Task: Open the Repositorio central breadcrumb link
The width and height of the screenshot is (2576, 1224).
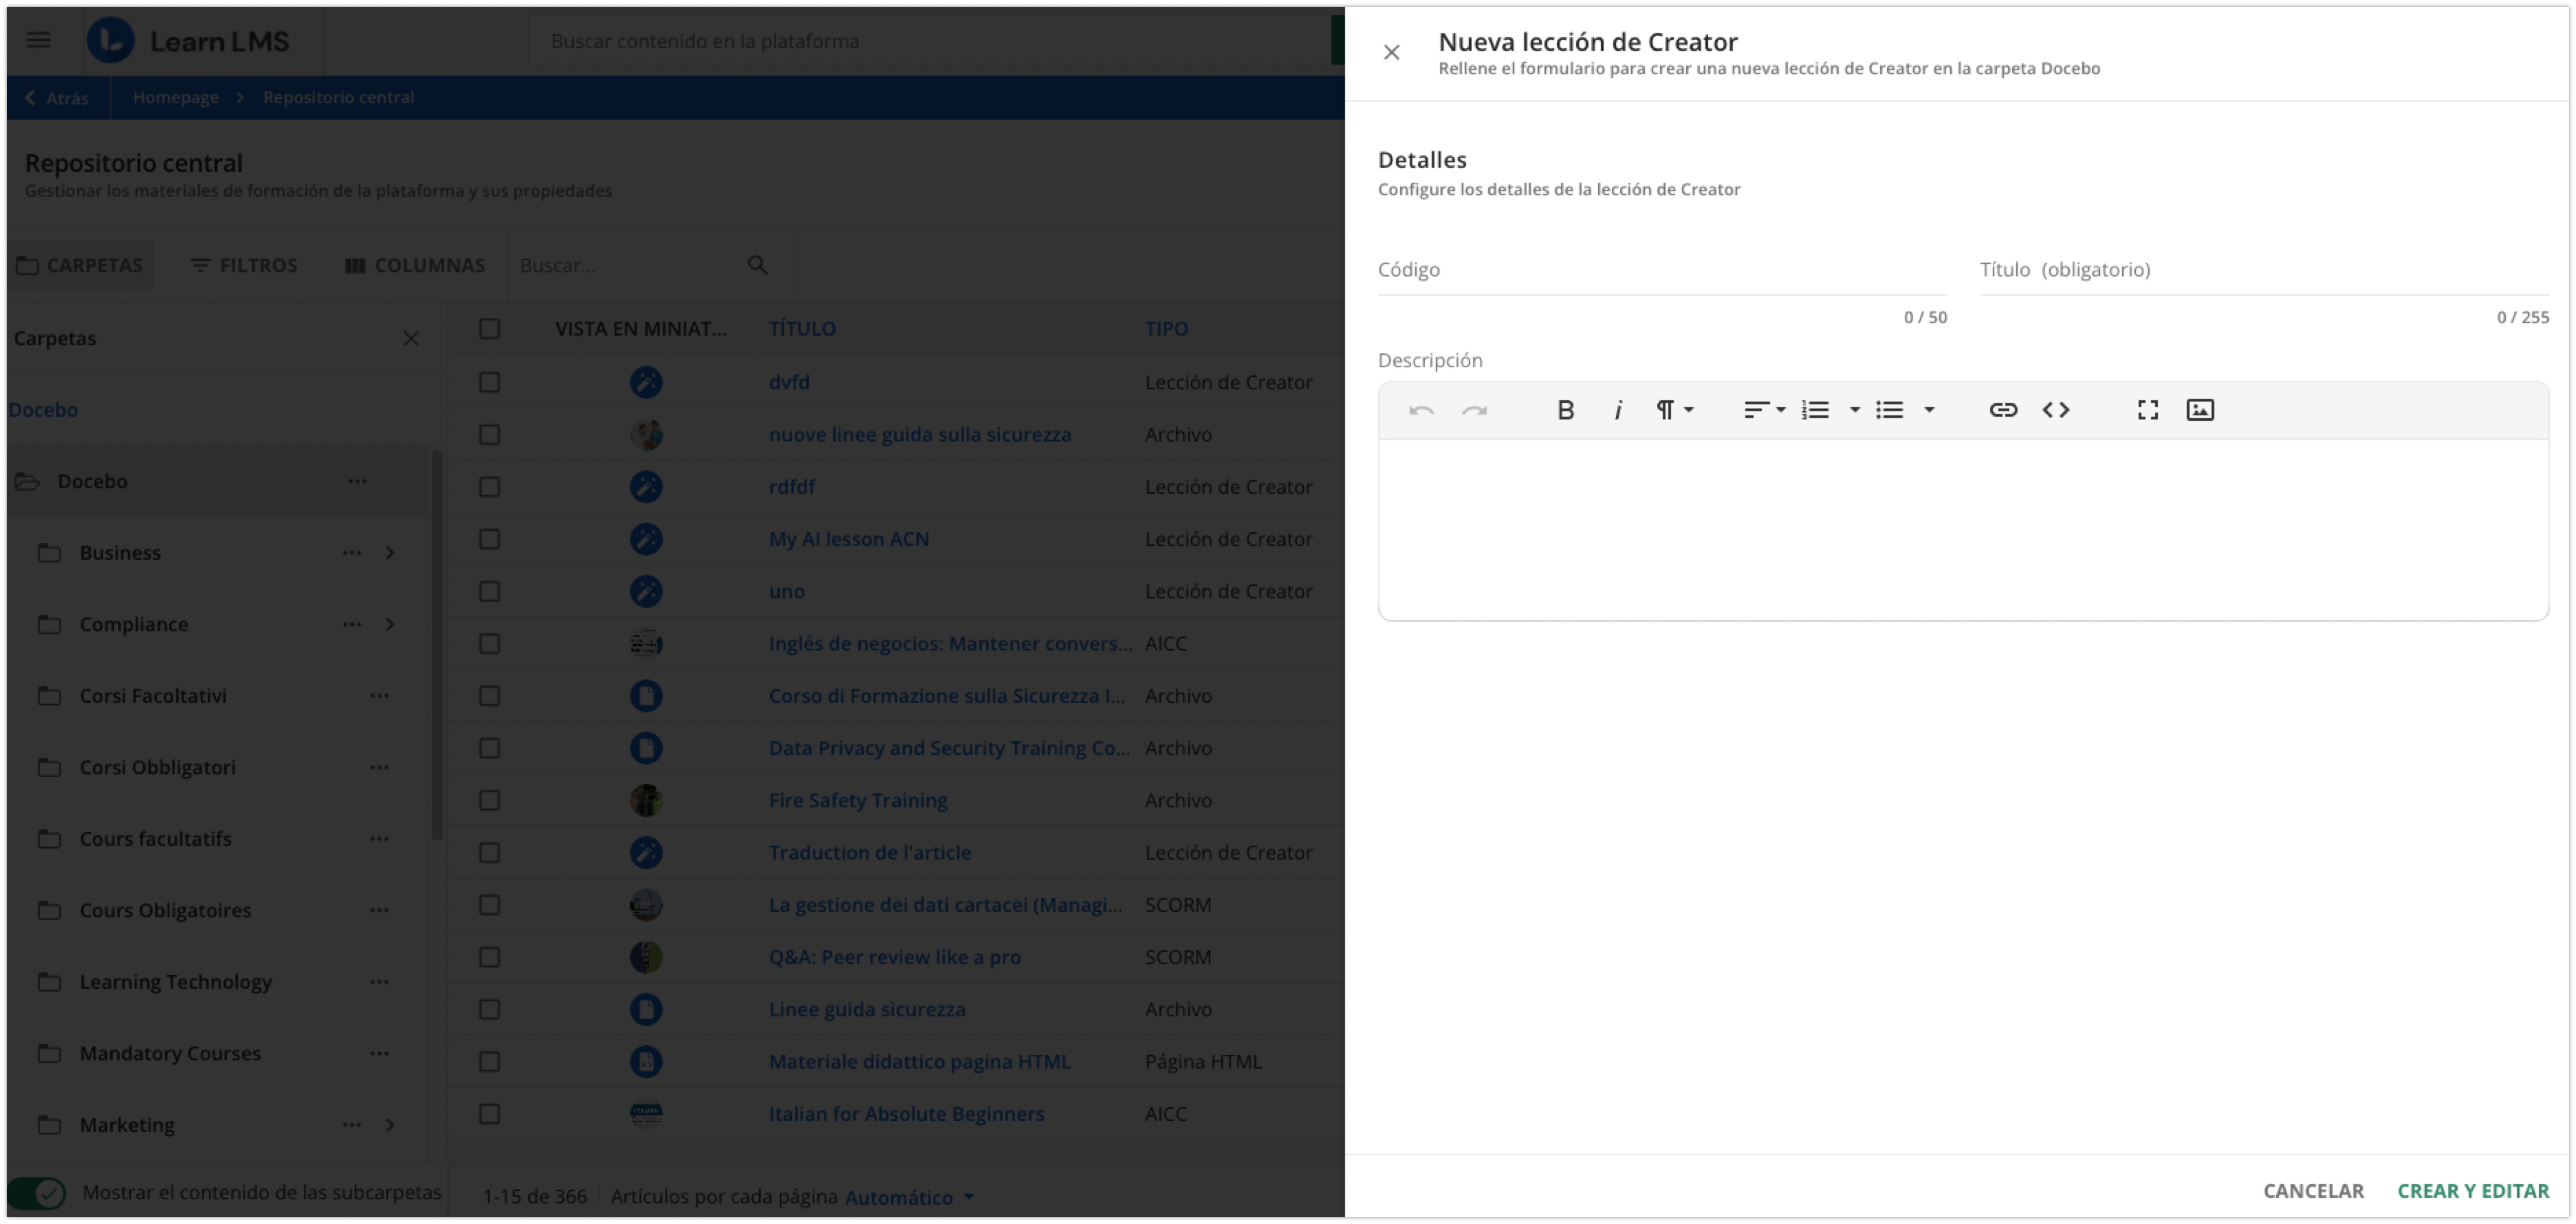Action: pyautogui.click(x=338, y=97)
